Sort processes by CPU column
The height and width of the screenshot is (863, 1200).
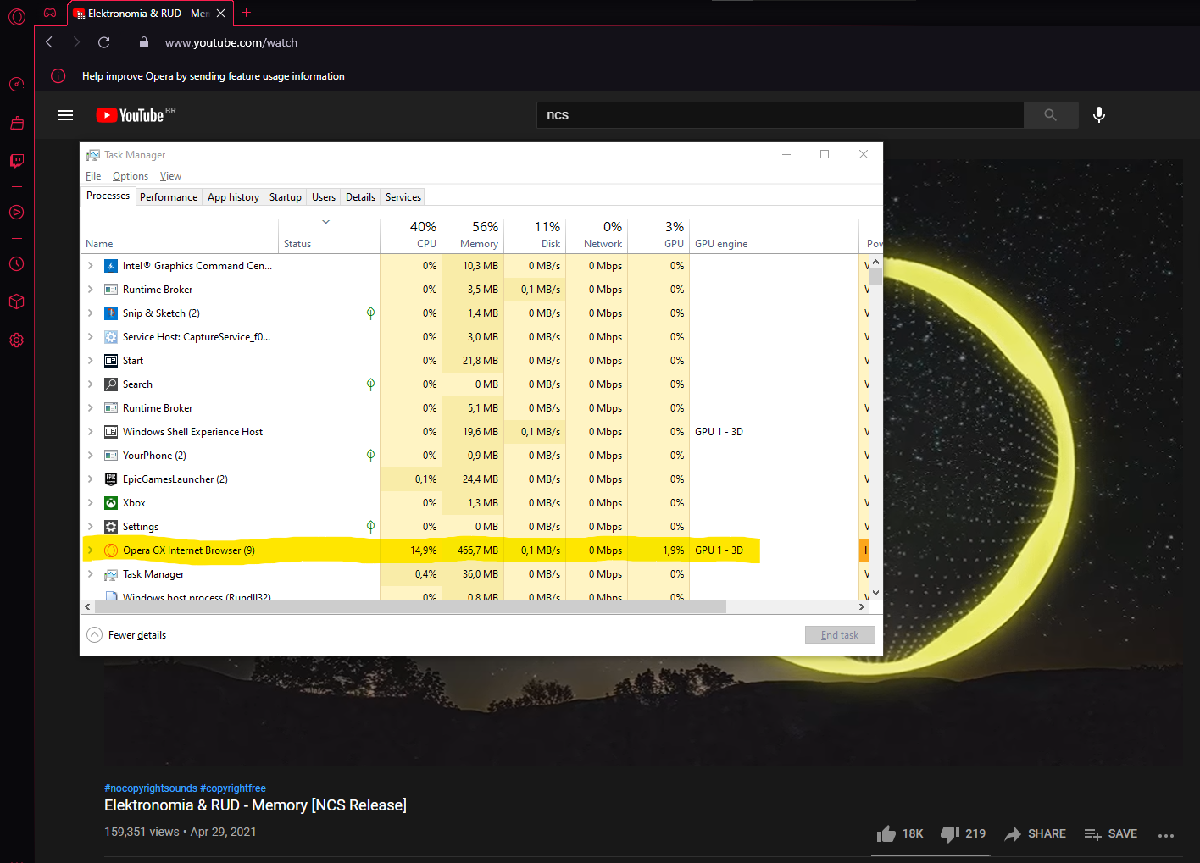411,235
